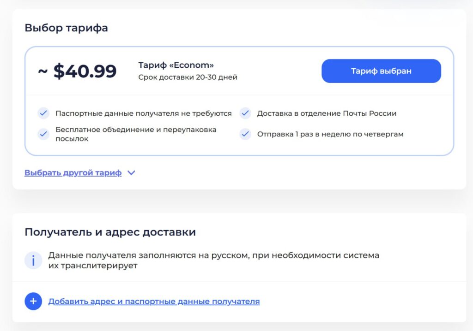Open the "Выбрать другой тариф" link
Screen dimensions: 473x331
coord(73,173)
